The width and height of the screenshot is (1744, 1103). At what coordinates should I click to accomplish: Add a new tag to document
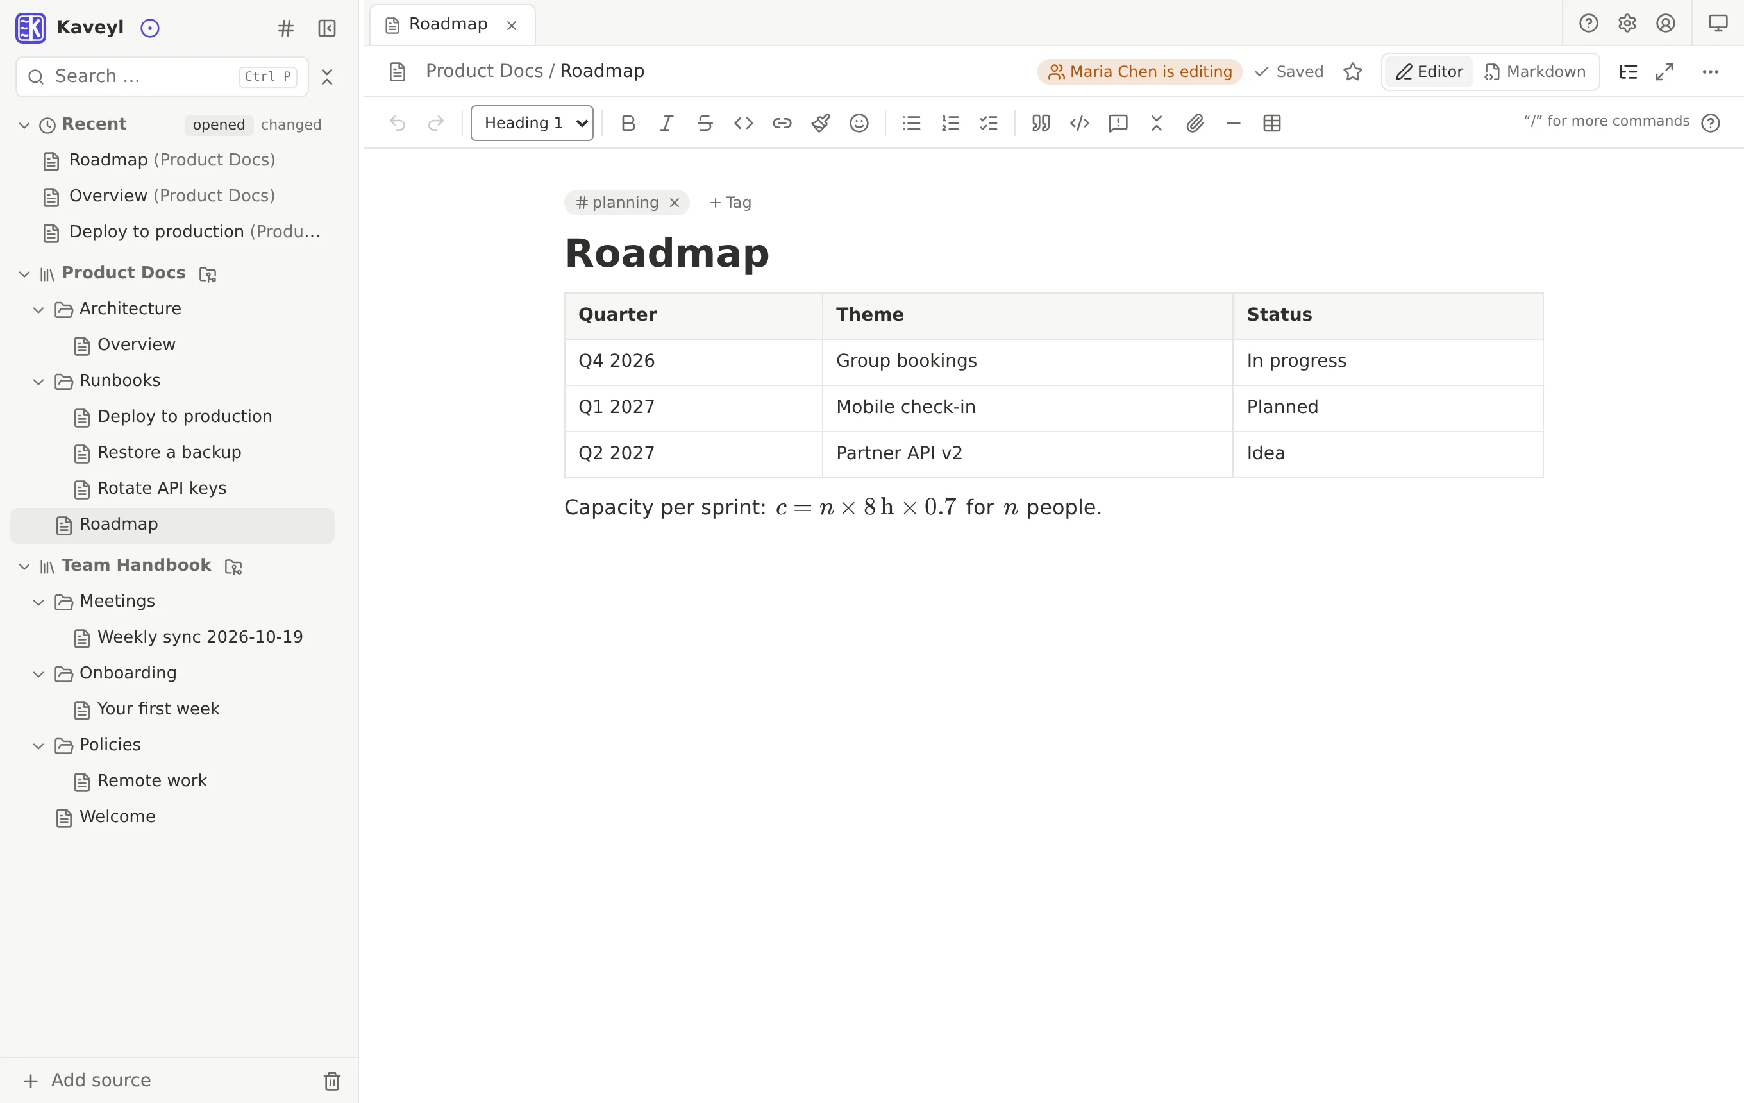(x=730, y=203)
